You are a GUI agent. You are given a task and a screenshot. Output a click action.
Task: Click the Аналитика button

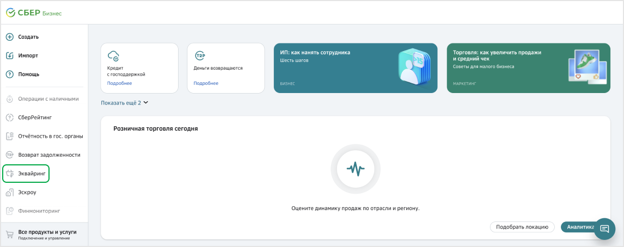coord(578,227)
